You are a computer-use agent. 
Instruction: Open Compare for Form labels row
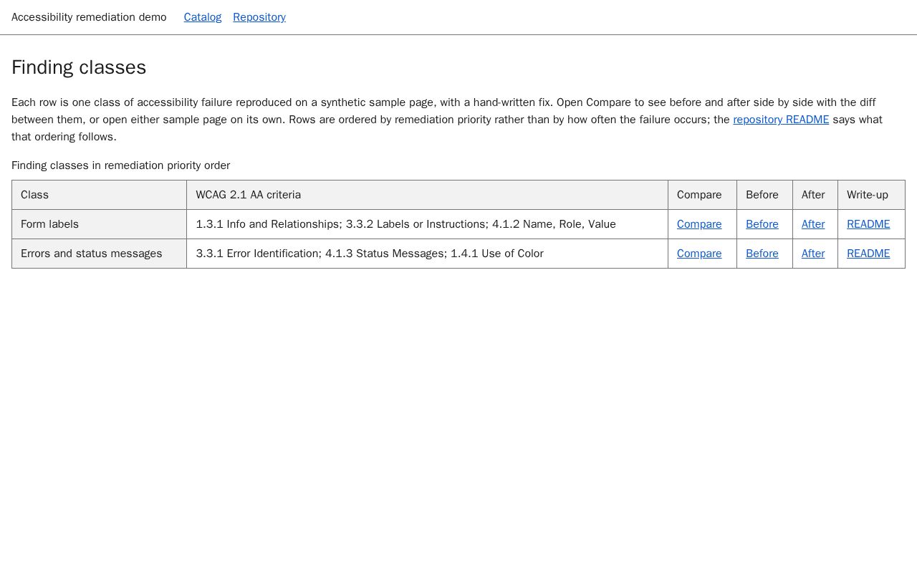(x=699, y=224)
